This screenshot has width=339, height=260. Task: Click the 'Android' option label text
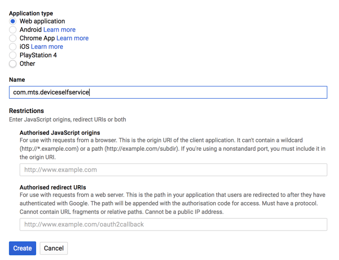tap(30, 30)
